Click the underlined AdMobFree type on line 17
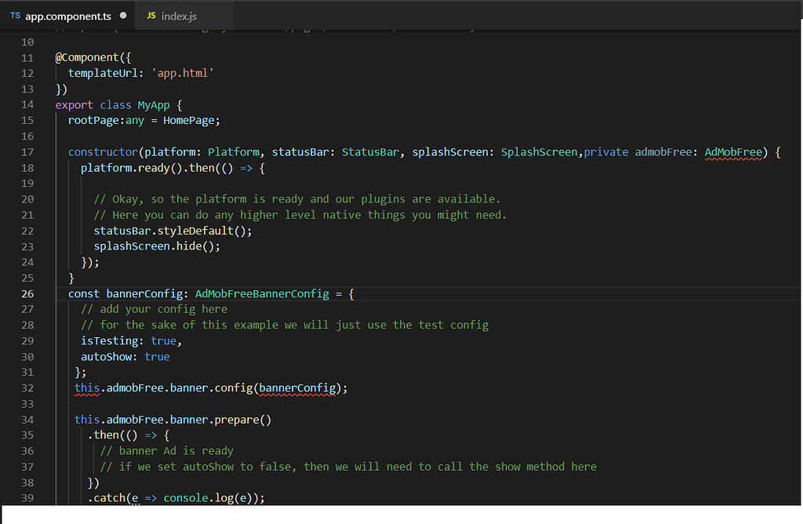This screenshot has width=803, height=524. tap(733, 152)
